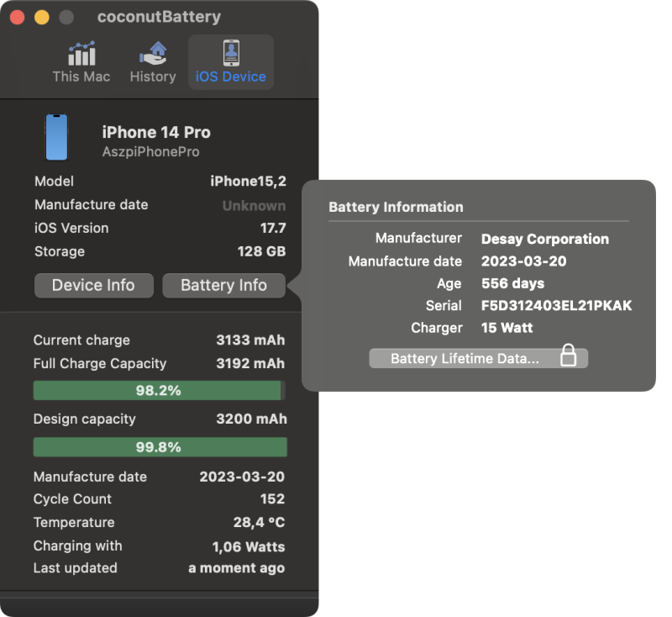The height and width of the screenshot is (617, 672).
Task: Click the serial F5D312403EL21PKAK
Action: coord(556,306)
